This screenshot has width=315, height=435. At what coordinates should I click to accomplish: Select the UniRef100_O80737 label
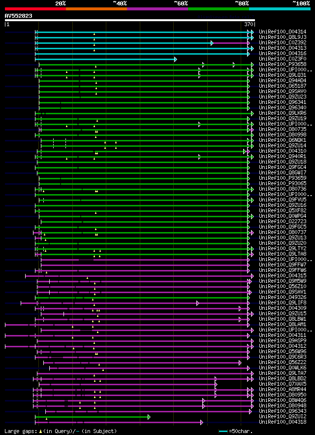(283, 232)
